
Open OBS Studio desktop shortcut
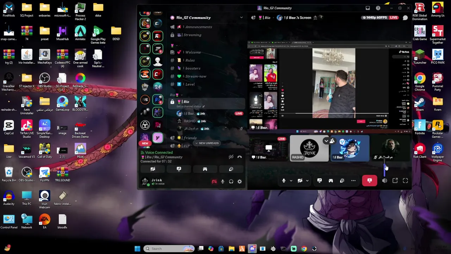pyautogui.click(x=44, y=81)
